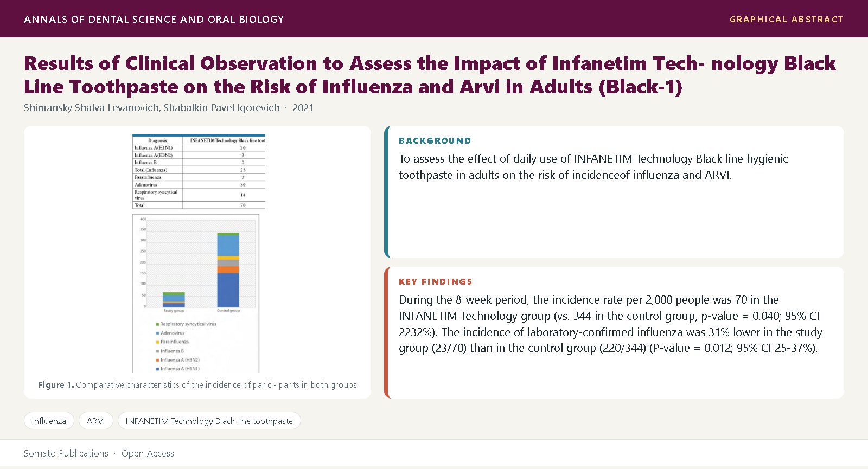This screenshot has height=469, width=868.
Task: Click the Figure 1 caption text
Action: pos(197,384)
